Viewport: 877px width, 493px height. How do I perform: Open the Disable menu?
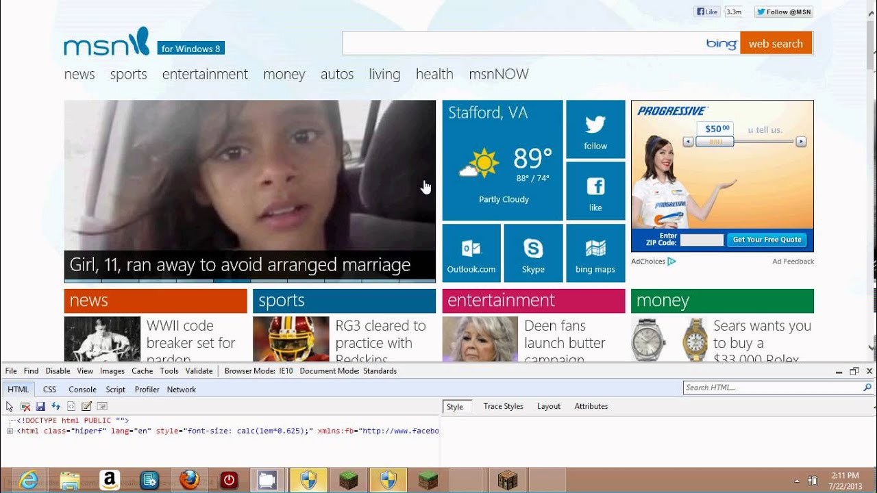[58, 370]
